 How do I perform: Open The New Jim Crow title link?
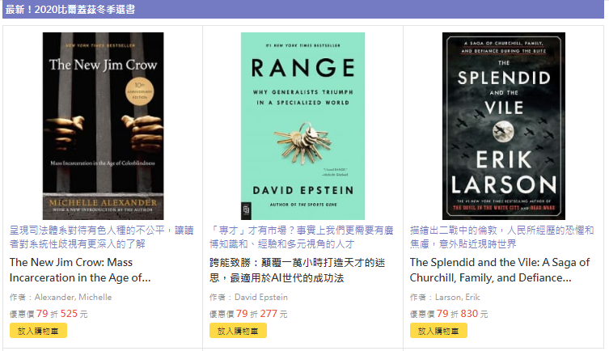coord(80,270)
